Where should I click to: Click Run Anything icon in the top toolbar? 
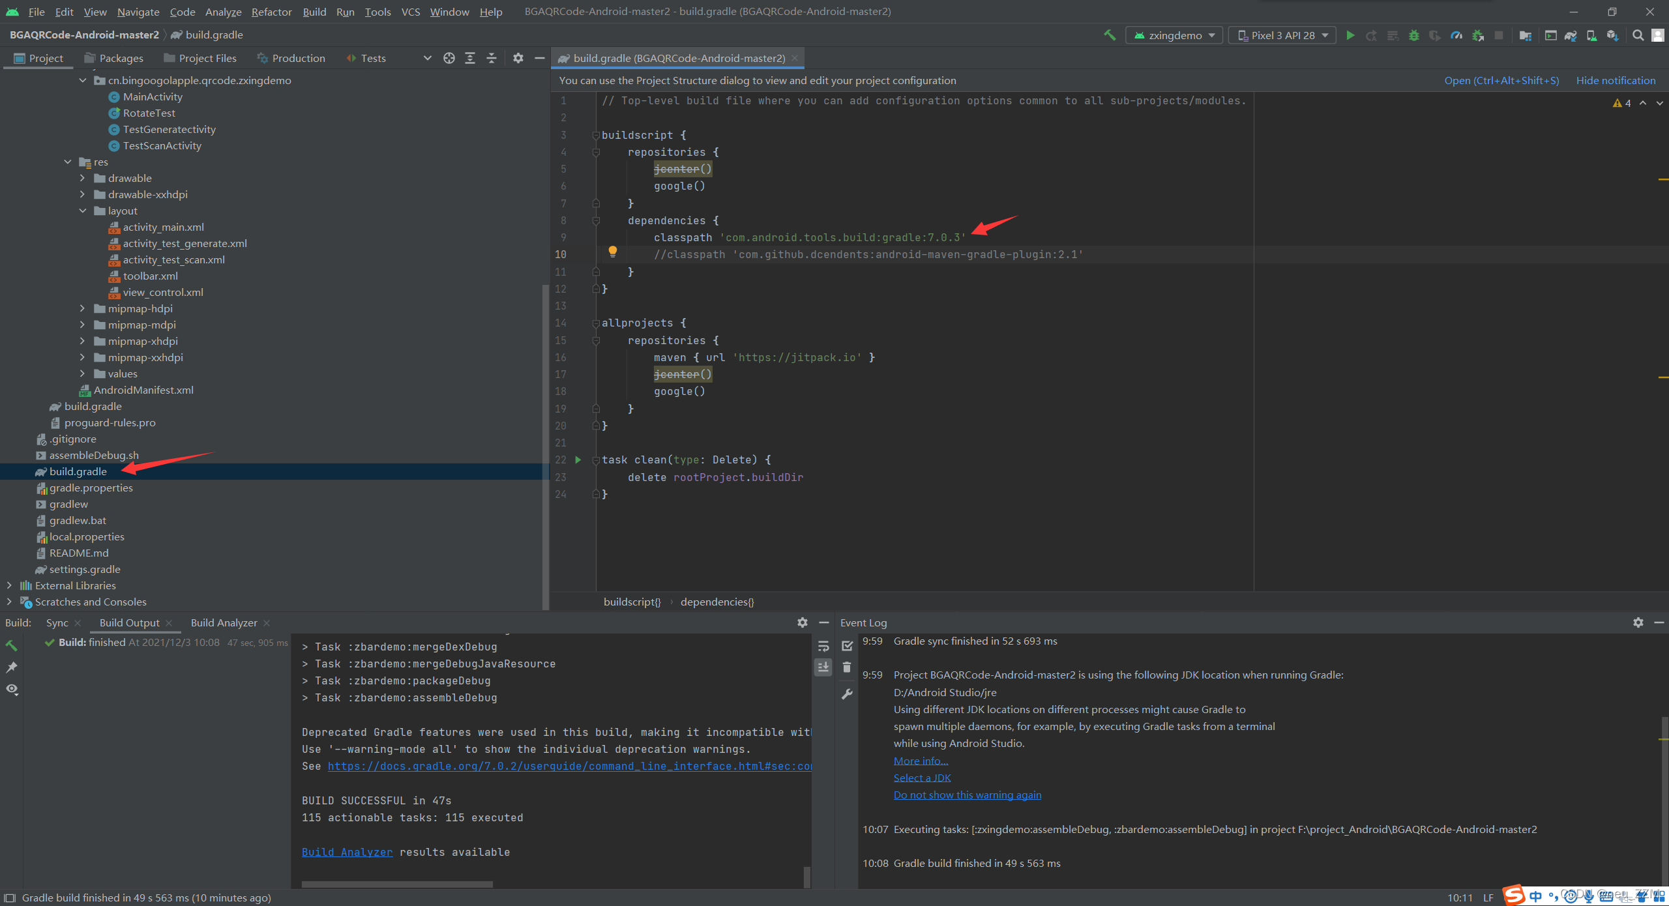(1550, 35)
